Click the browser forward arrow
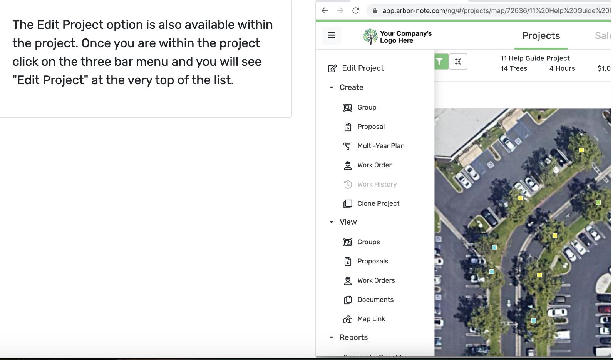The width and height of the screenshot is (613, 360). 340,11
